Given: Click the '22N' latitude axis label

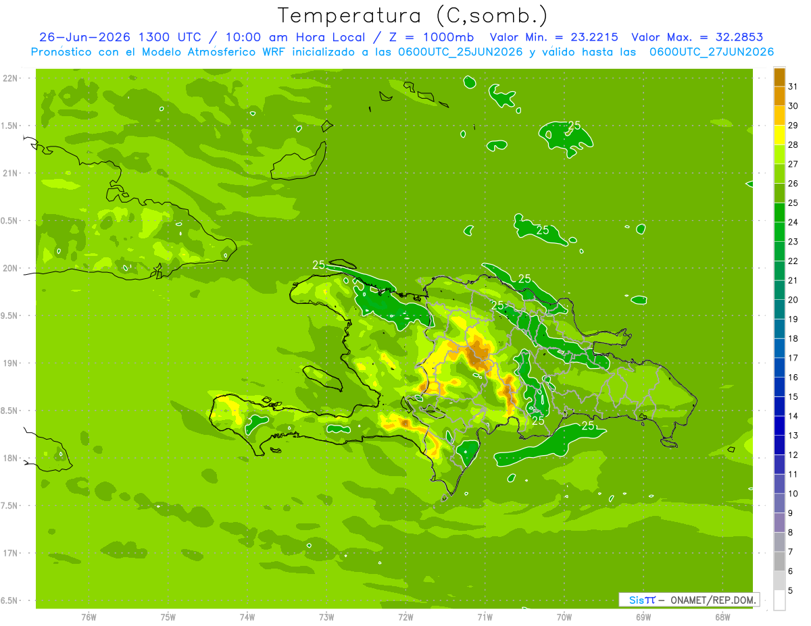Looking at the screenshot, I should coord(10,78).
